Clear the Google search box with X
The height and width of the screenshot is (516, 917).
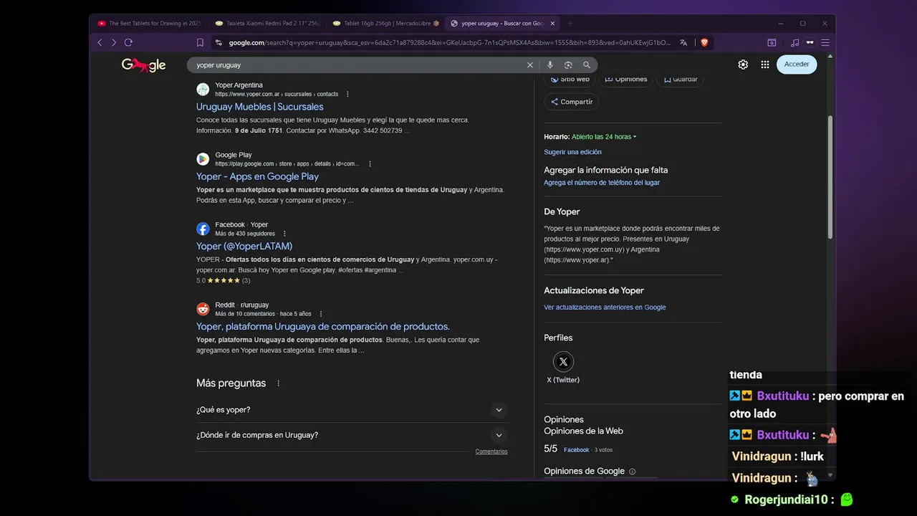(x=530, y=64)
